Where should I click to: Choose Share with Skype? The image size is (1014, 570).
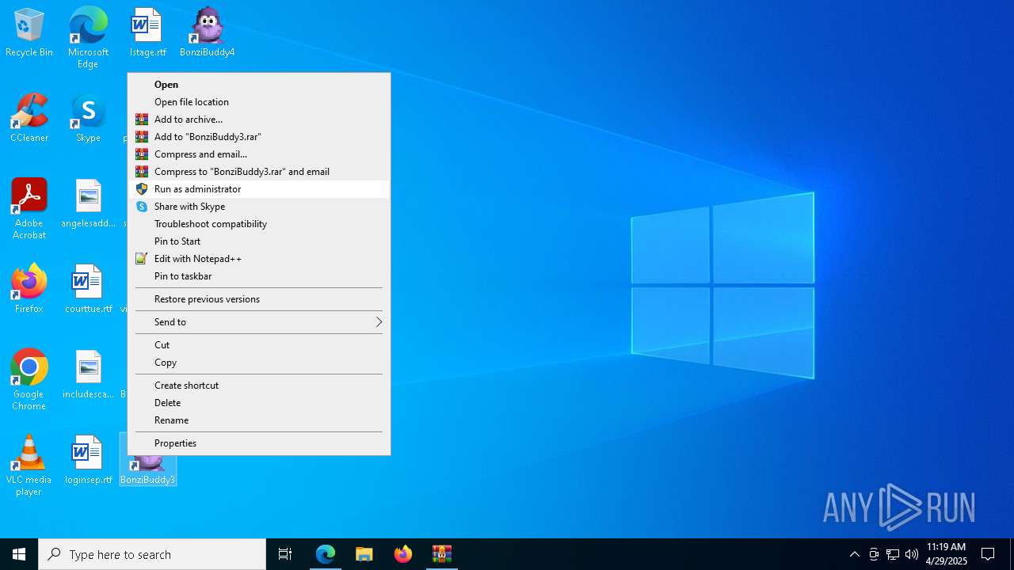[x=259, y=207]
